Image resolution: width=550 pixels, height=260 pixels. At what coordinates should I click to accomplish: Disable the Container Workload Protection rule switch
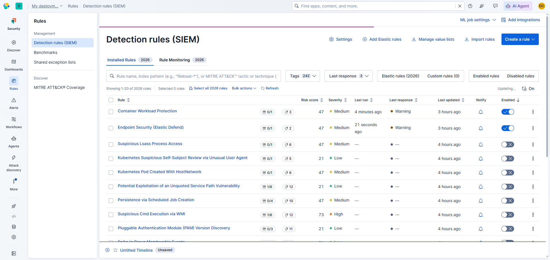point(508,112)
